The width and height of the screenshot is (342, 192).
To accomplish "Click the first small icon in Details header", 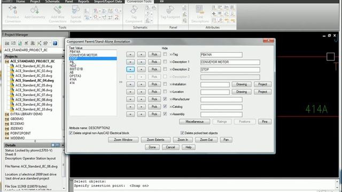I will (x=53, y=145).
